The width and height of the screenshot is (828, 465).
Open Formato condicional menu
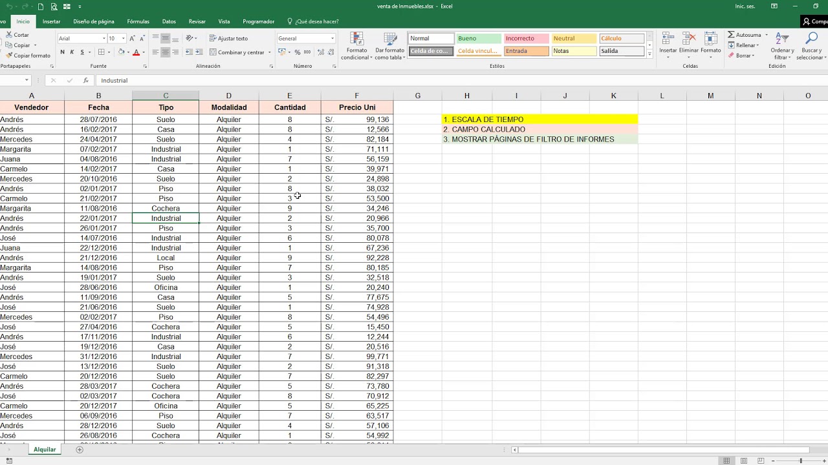pos(356,46)
